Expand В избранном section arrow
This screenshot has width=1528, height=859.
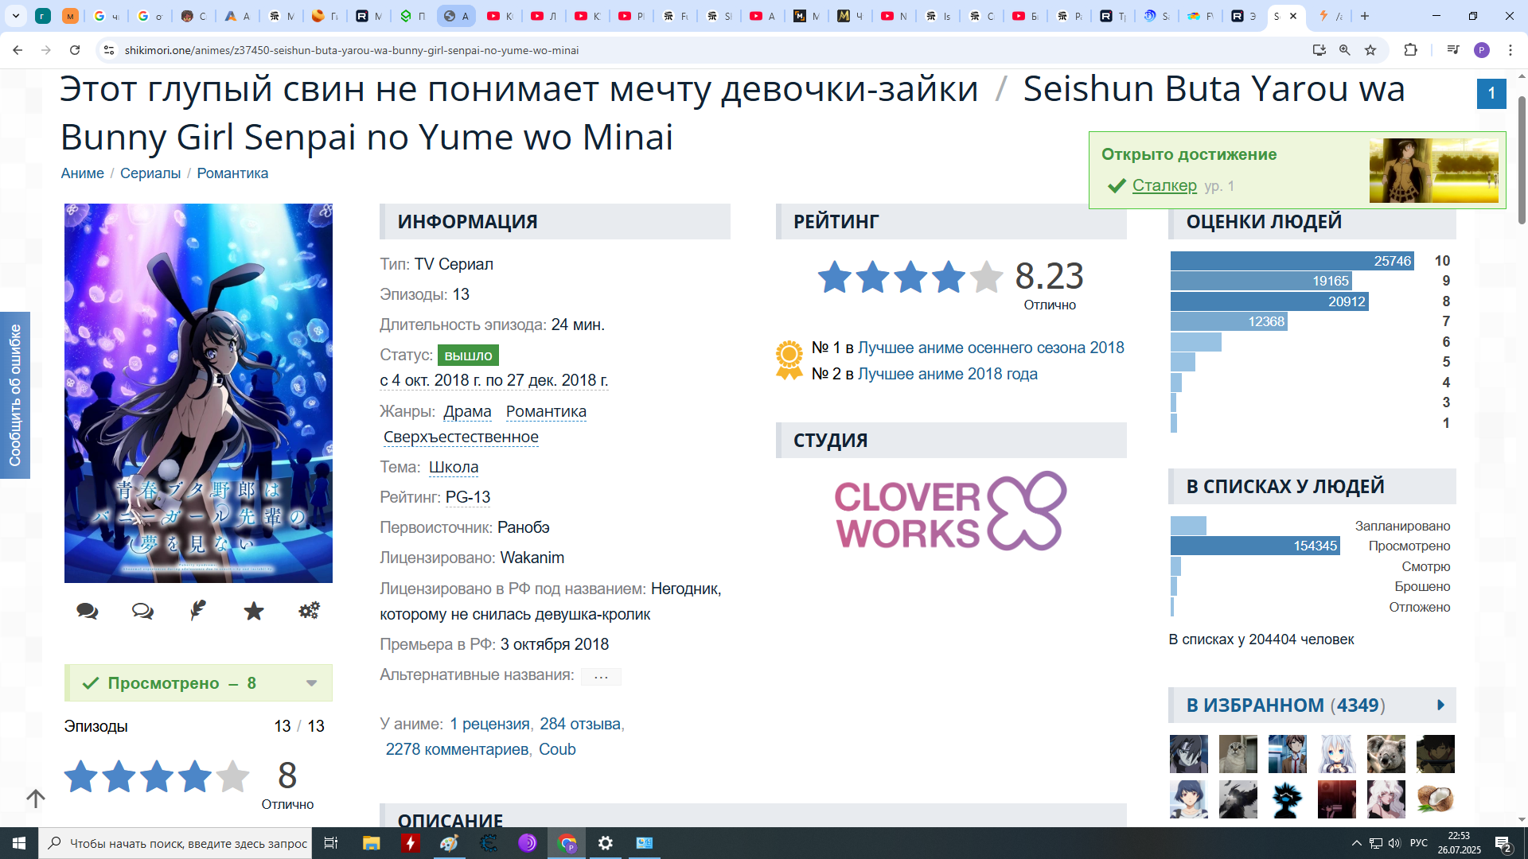1440,705
